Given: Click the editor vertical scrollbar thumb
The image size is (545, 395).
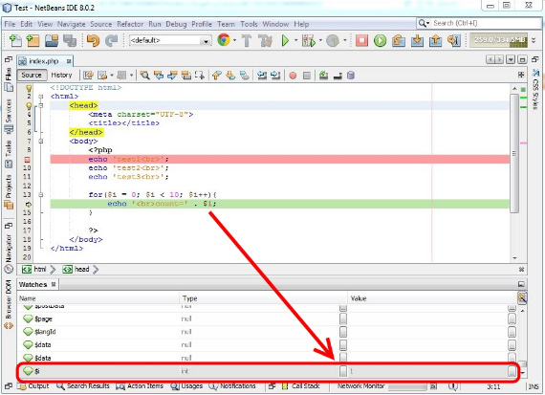Looking at the screenshot, I should click(514, 153).
